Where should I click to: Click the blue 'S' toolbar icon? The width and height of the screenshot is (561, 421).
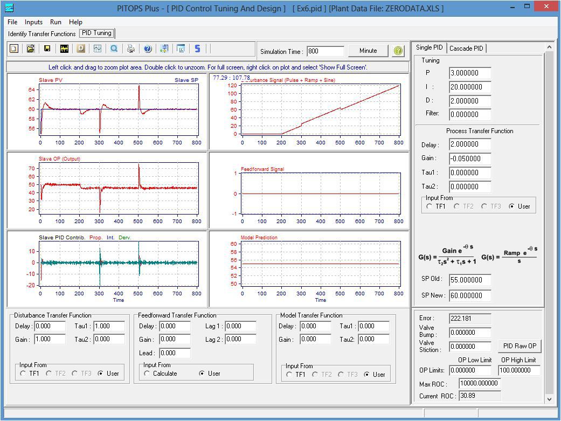tap(197, 49)
